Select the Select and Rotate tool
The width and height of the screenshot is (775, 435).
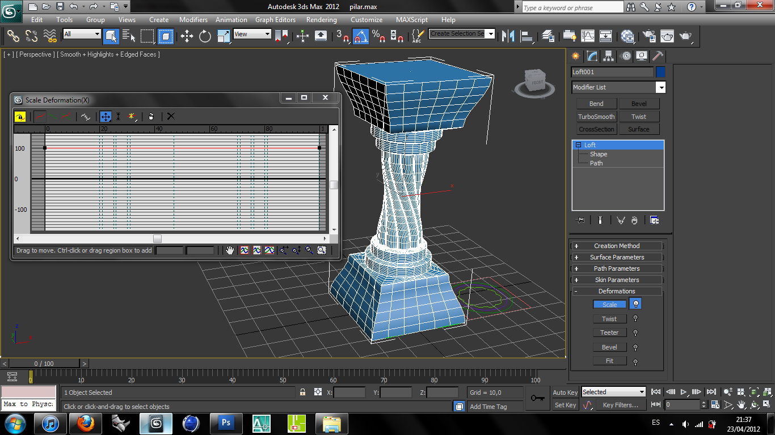click(x=205, y=36)
